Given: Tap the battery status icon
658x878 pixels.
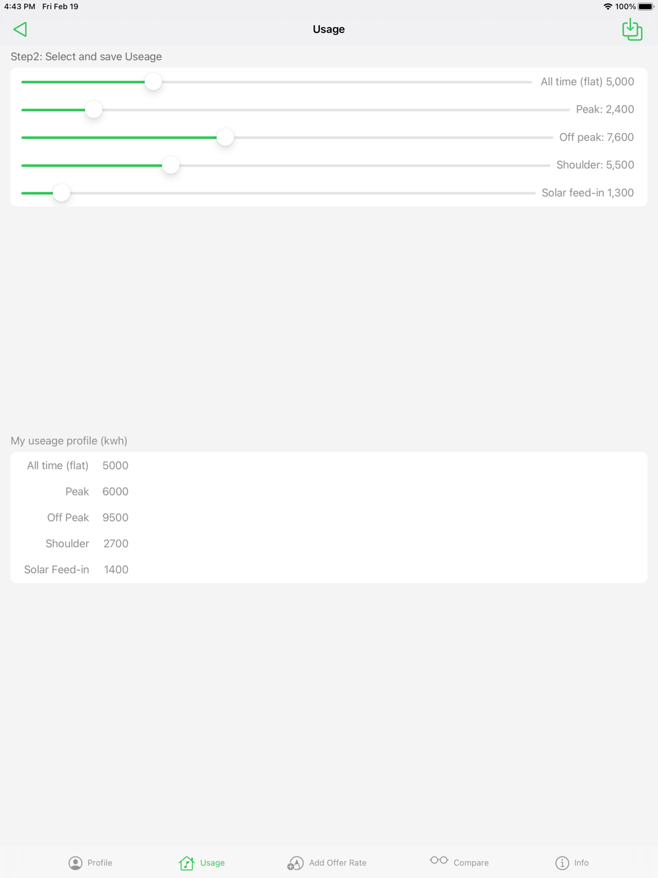Looking at the screenshot, I should click(645, 7).
